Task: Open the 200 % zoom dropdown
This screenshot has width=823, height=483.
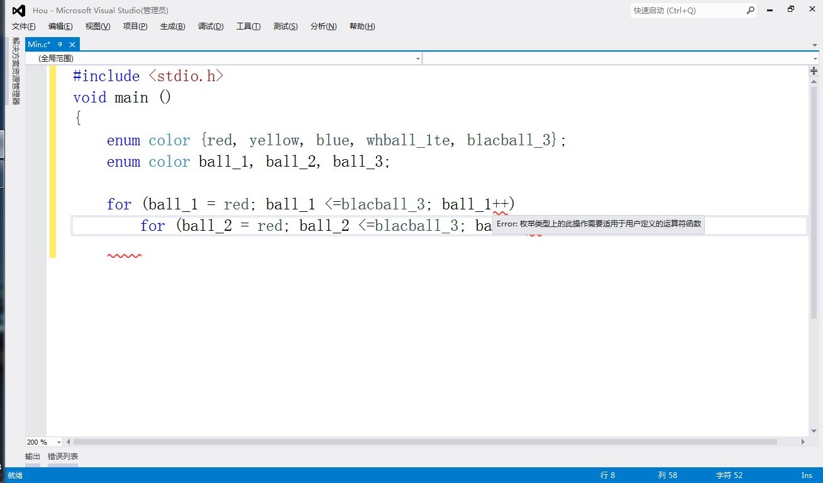Action: (x=59, y=442)
